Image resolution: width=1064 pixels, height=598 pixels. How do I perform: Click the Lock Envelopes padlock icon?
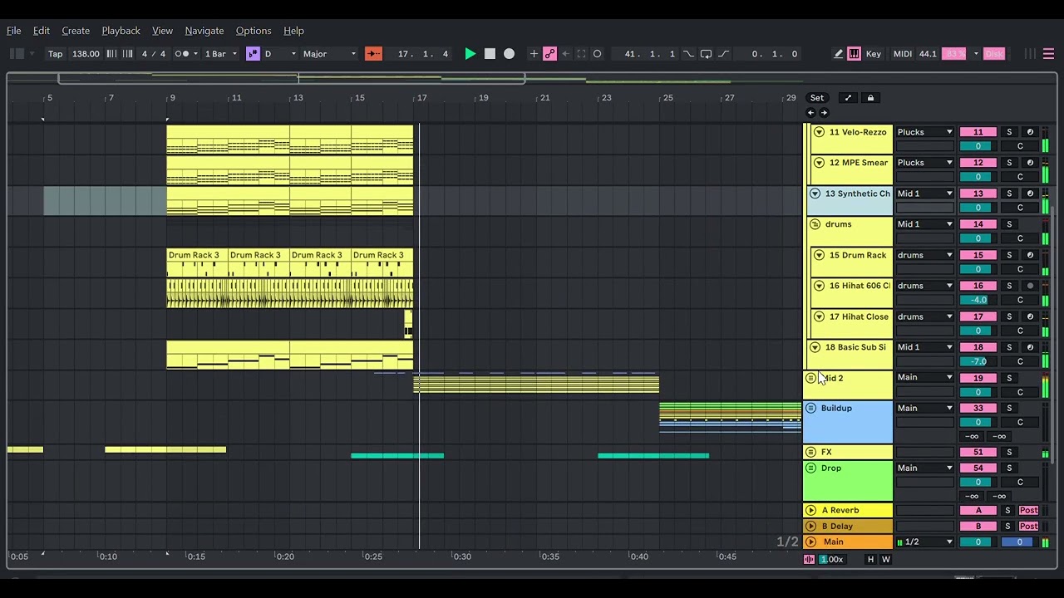click(870, 98)
